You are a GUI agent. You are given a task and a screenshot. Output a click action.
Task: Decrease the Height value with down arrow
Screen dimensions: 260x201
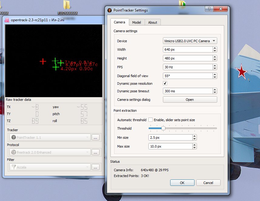pos(215,60)
